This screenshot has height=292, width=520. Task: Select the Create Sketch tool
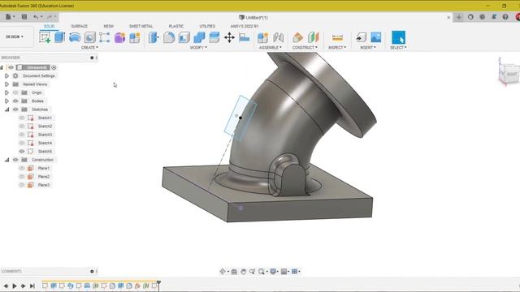coord(45,37)
